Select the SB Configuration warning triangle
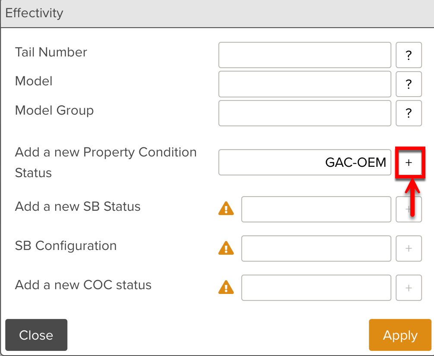 coord(226,248)
